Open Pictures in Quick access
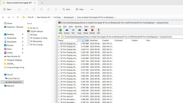The image size is (183, 103). 9,45
